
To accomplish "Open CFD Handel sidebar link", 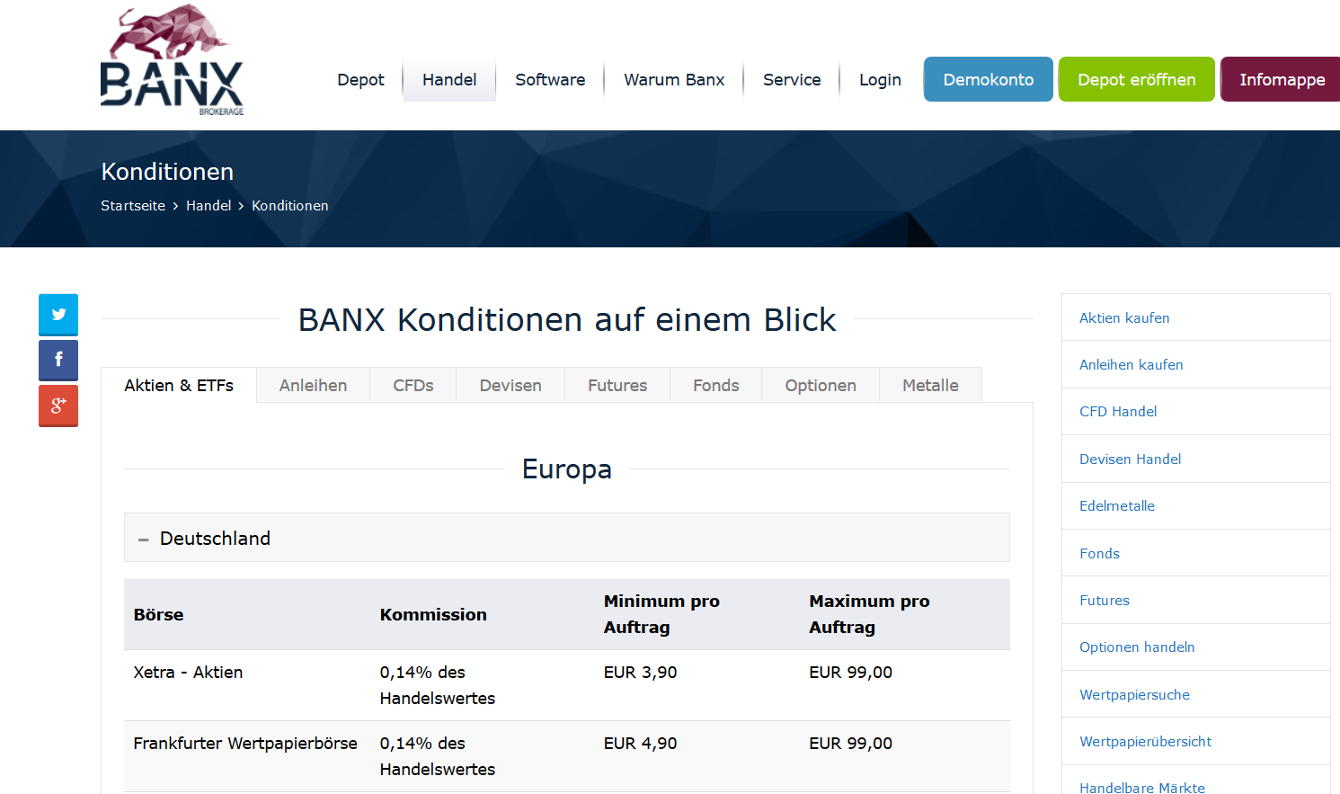I will 1118,412.
